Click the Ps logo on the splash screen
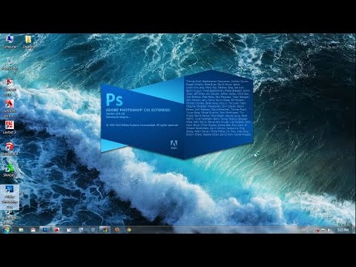This screenshot has height=267, width=356. [x=114, y=99]
